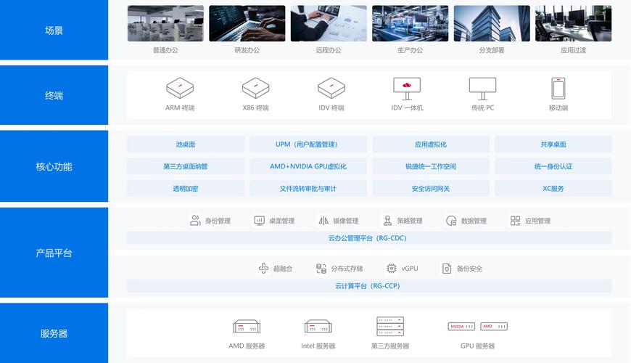Image resolution: width=631 pixels, height=363 pixels.
Task: Click the 透明加密 feature button
Action: (186, 189)
